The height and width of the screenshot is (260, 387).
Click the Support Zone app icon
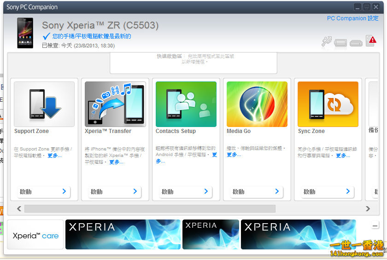44,104
